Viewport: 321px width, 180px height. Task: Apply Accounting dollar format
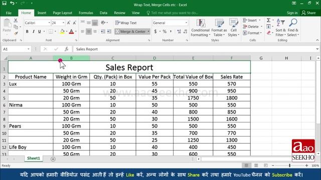pyautogui.click(x=155, y=31)
